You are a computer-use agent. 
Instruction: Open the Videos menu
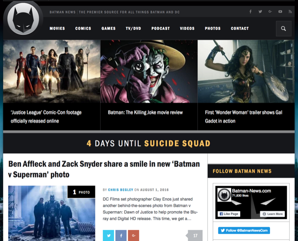187,28
